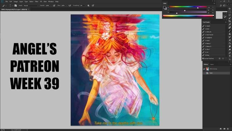Toggle Current Tool Only checkbox
This screenshot has height=131, width=232.
click(x=203, y=59)
